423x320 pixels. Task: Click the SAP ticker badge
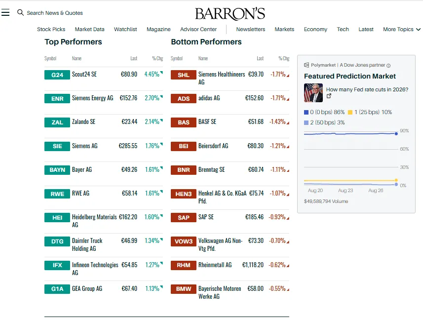tap(184, 217)
